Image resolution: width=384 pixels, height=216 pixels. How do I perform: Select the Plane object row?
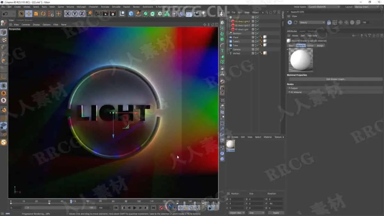pos(236,37)
